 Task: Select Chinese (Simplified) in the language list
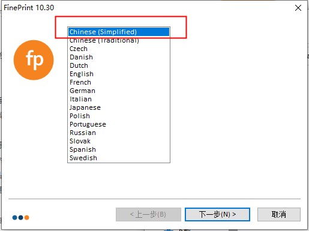click(x=119, y=32)
